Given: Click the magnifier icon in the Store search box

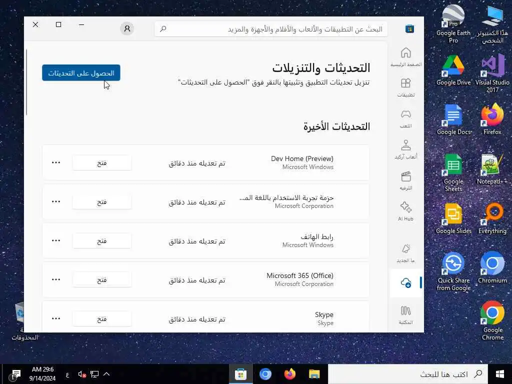Looking at the screenshot, I should tap(163, 29).
